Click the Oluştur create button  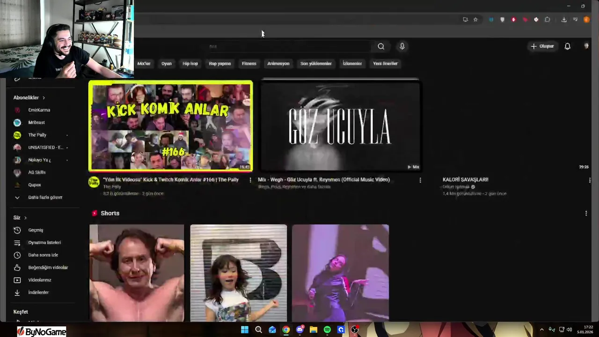542,46
